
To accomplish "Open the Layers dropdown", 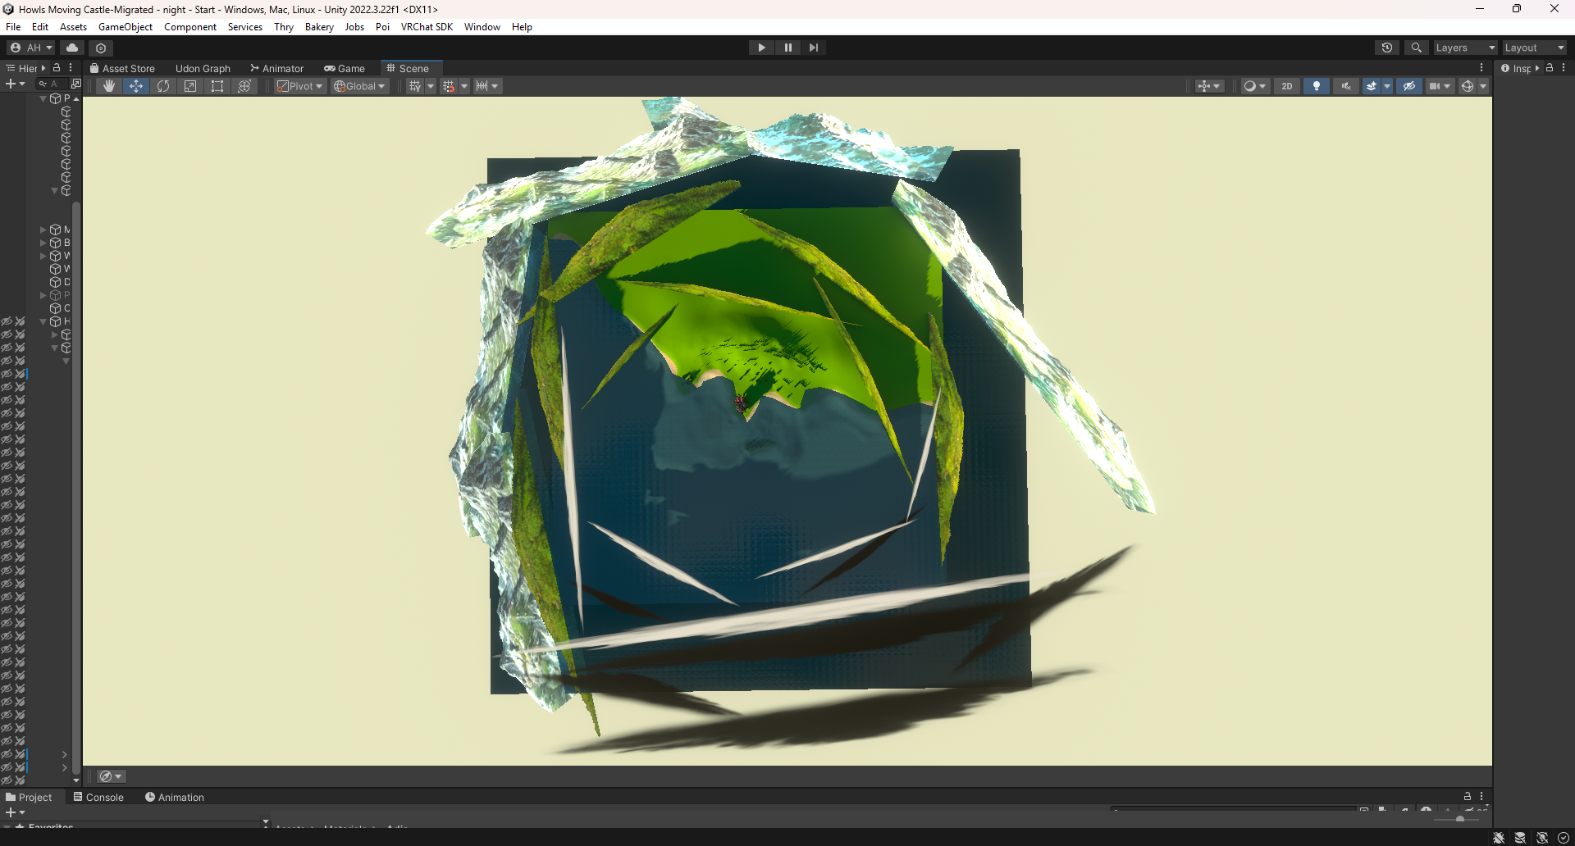I will tap(1465, 48).
